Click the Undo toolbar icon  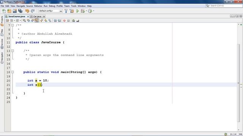[x=27, y=11]
